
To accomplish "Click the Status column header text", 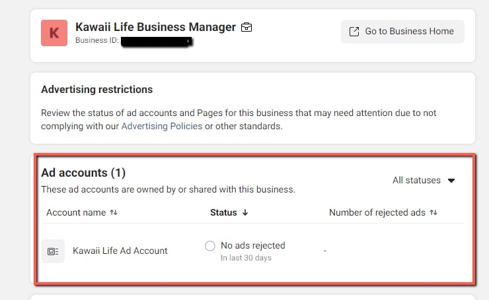I will click(223, 212).
